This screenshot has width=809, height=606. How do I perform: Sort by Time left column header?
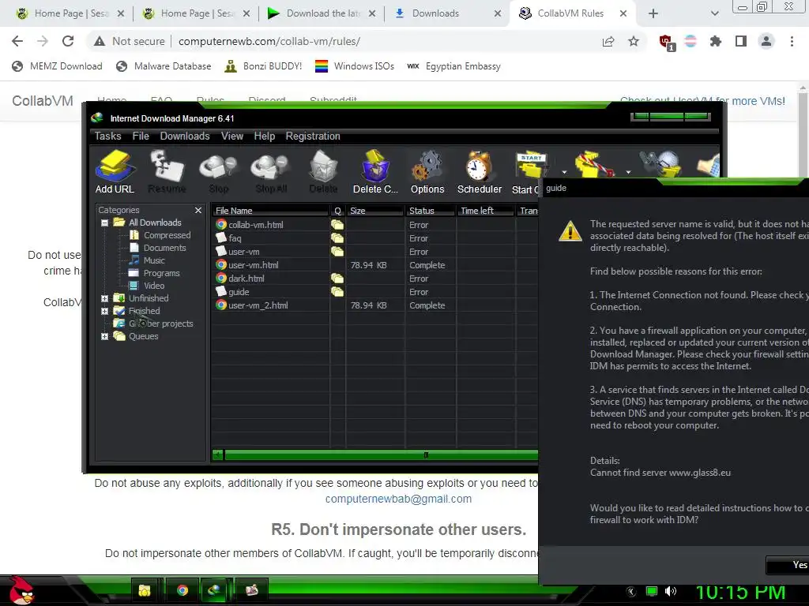[485, 210]
